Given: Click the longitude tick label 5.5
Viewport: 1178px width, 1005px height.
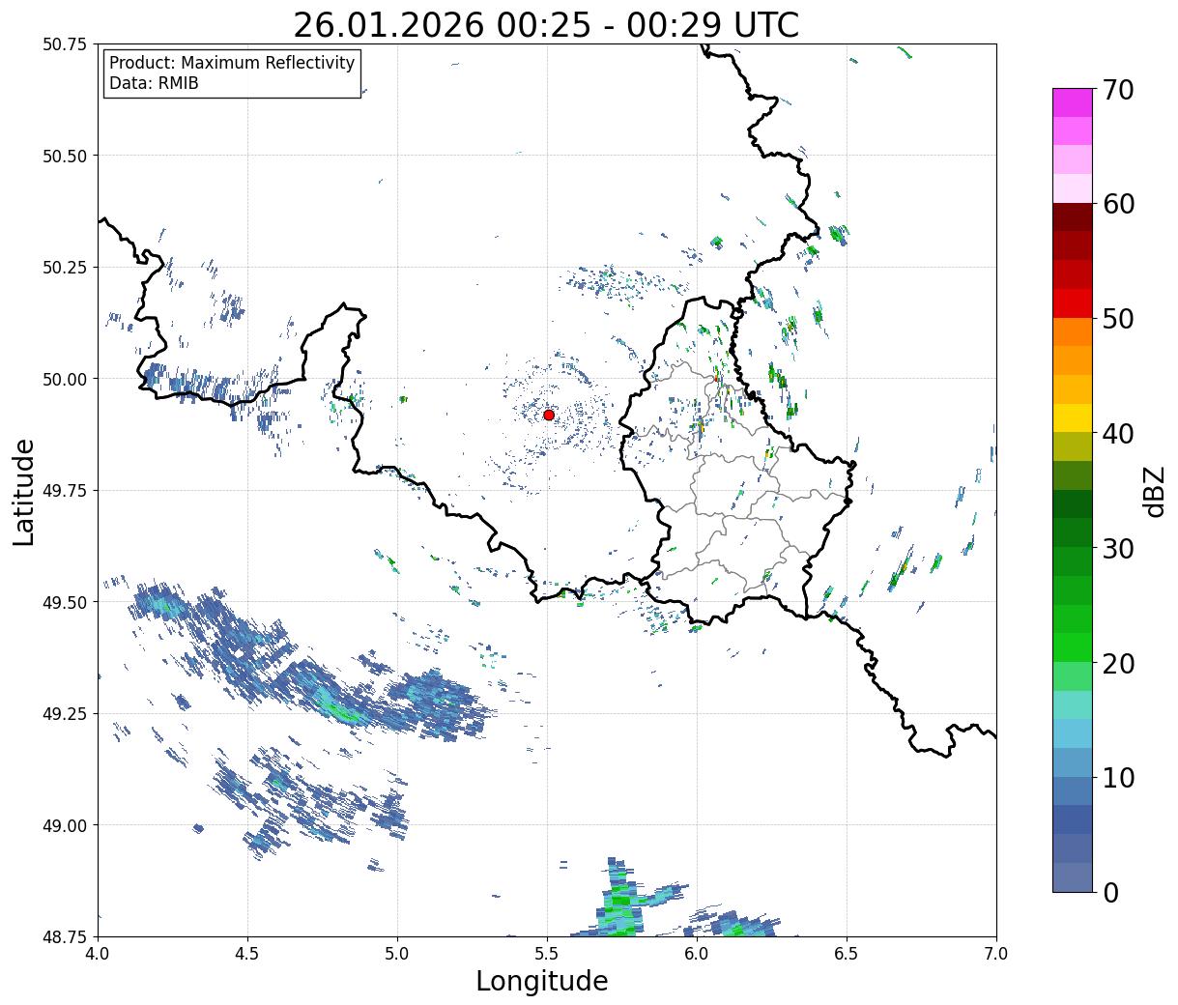Looking at the screenshot, I should (547, 954).
